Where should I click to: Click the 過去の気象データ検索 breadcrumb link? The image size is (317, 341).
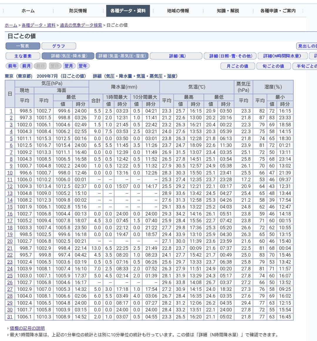81,25
